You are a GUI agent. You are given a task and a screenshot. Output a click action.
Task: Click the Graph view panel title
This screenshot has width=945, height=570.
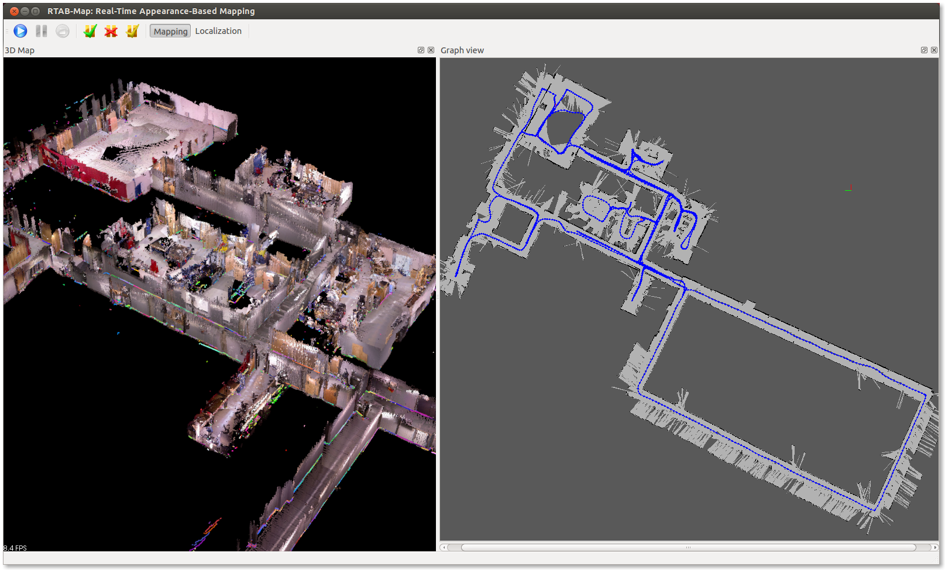coord(462,50)
